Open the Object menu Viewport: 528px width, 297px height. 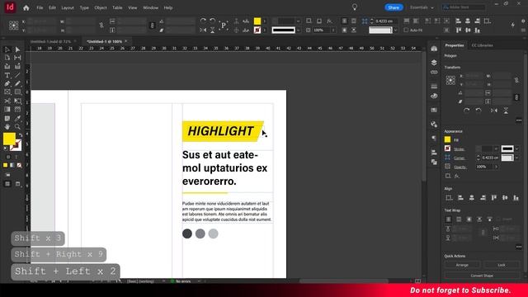click(x=101, y=7)
